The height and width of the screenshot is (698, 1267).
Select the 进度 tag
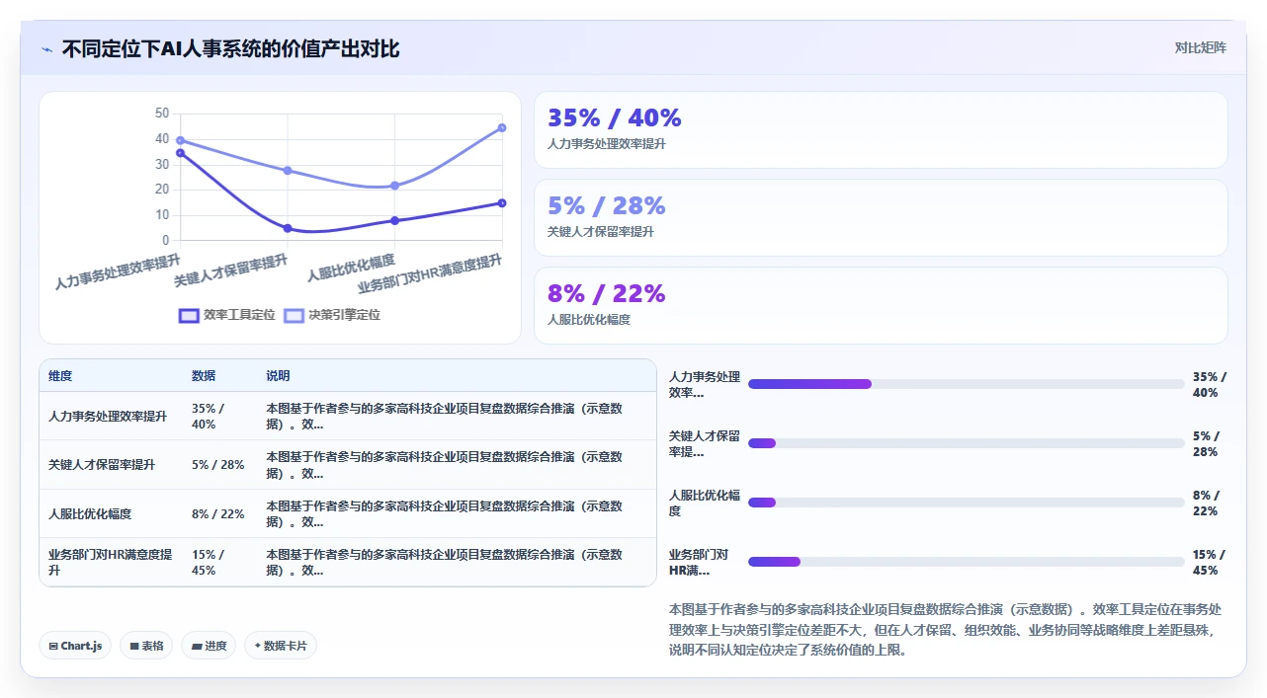click(x=209, y=646)
